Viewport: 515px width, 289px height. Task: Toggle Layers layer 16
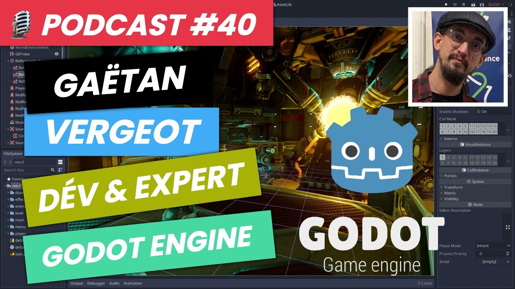(472, 163)
